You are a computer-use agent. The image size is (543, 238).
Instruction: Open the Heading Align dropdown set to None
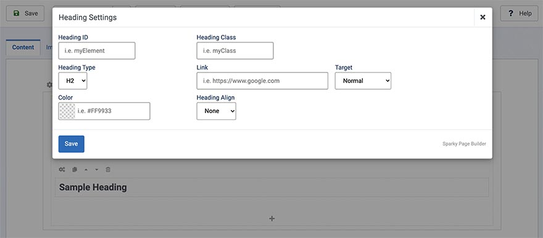[217, 111]
